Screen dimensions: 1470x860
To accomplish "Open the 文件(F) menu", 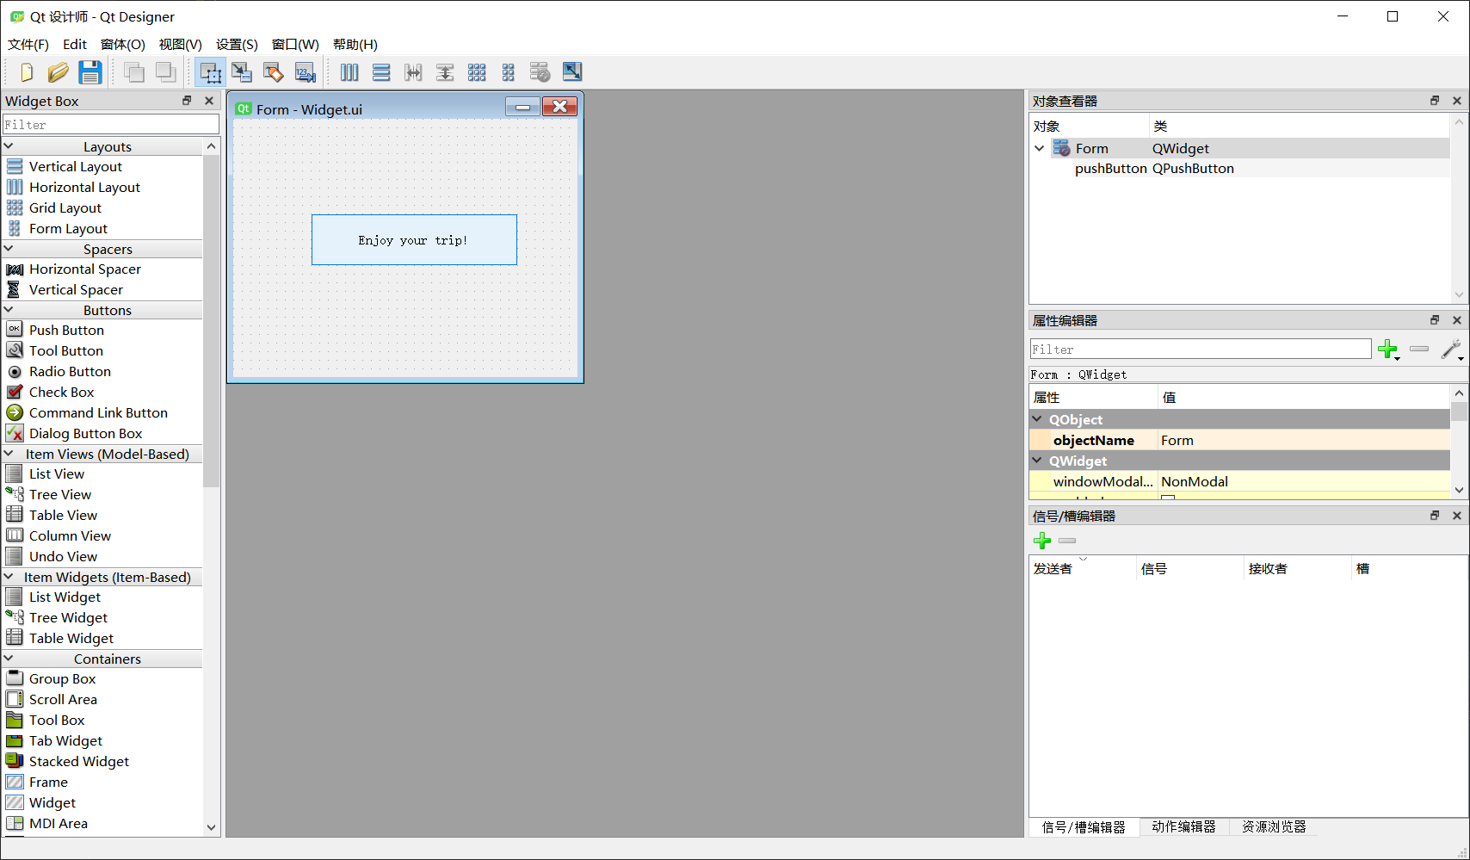I will click(28, 44).
